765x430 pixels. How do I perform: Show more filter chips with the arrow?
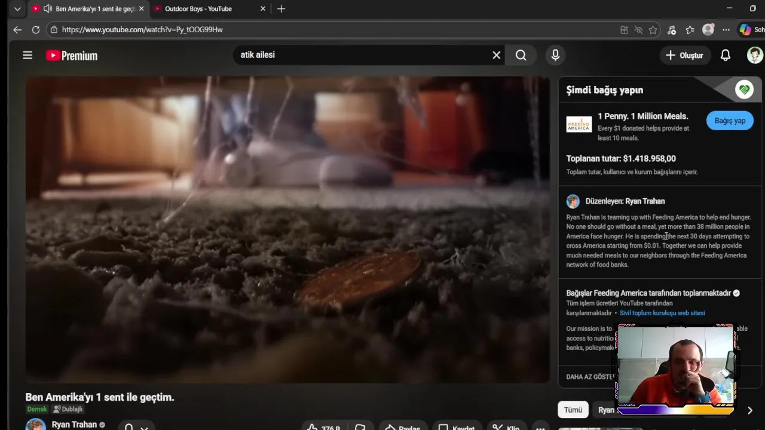[x=750, y=410]
